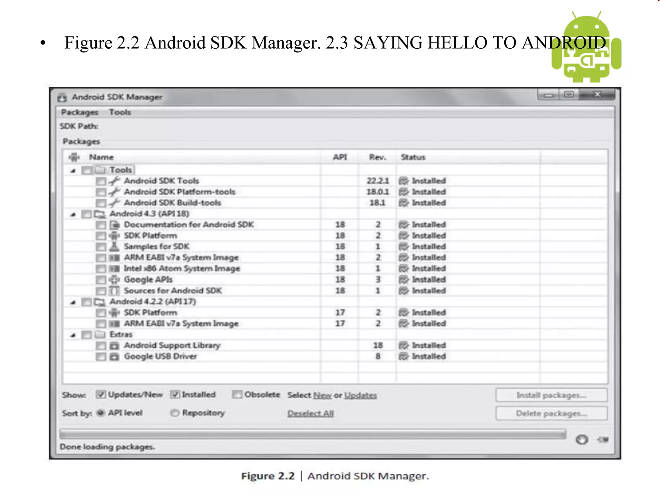Viewport: 660px width, 495px height.
Task: Click the Extras folder icon
Action: tap(100, 335)
